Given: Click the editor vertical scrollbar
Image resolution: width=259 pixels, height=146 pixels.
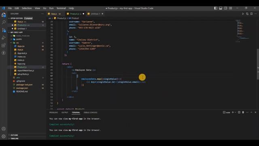Looking at the screenshot, I should pos(258,64).
